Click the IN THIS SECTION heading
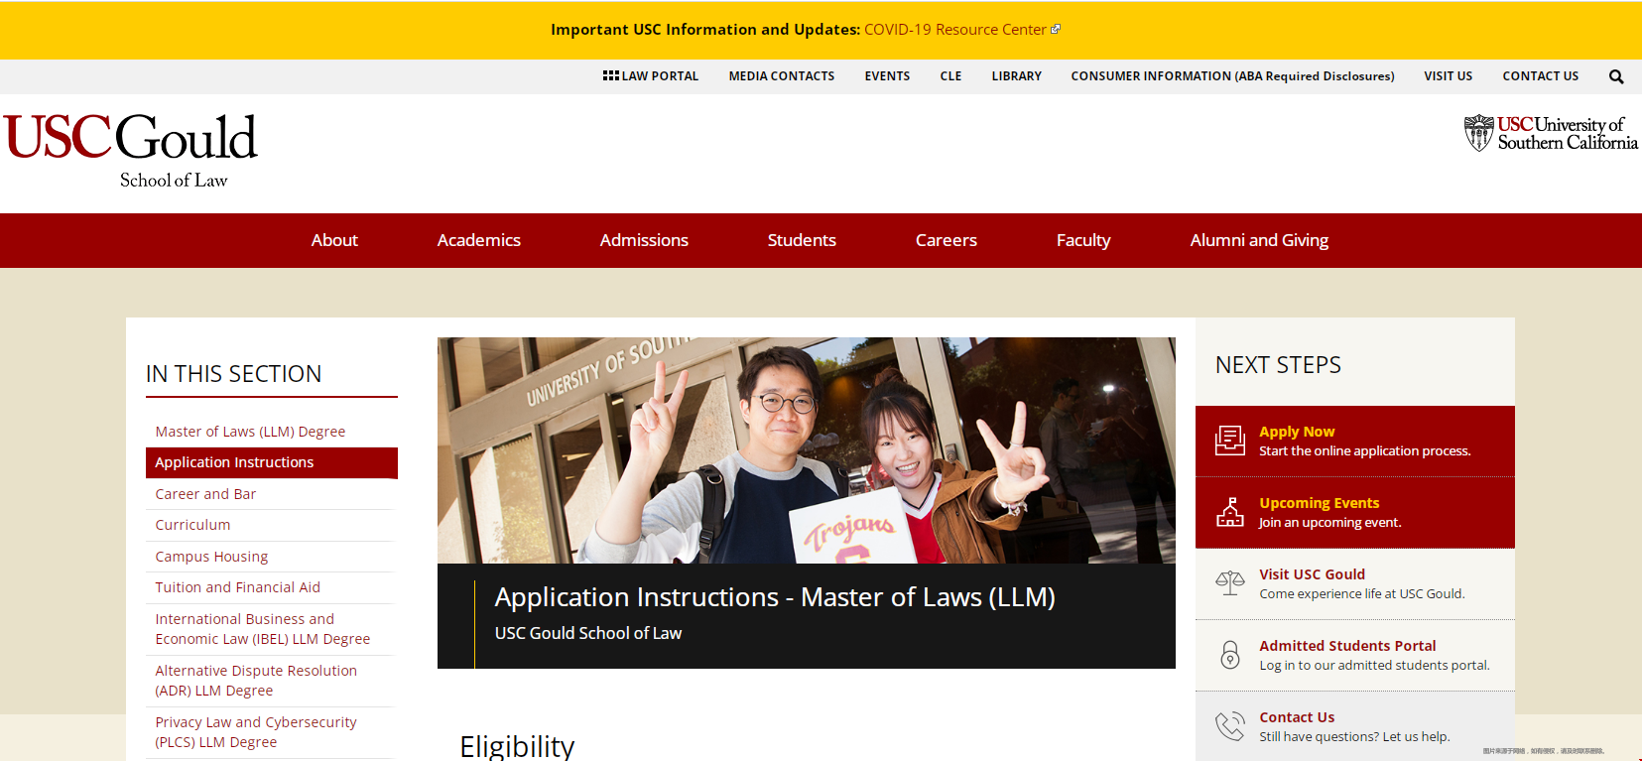Image resolution: width=1642 pixels, height=761 pixels. tap(234, 374)
